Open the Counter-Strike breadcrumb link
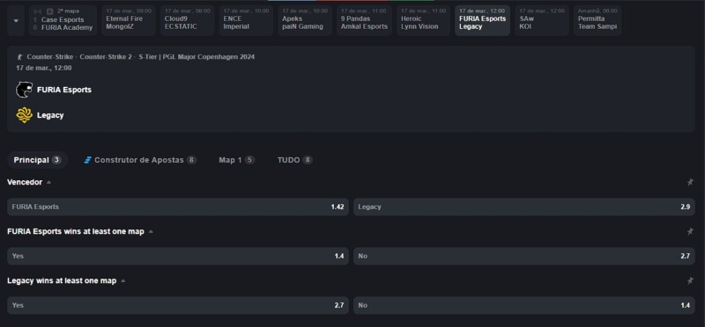Viewport: 705px width, 327px height. pyautogui.click(x=50, y=57)
